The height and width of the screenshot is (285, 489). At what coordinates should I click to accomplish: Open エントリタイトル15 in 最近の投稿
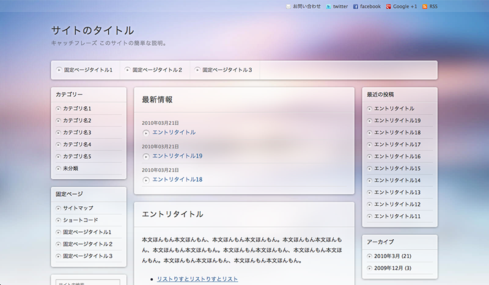pos(397,168)
